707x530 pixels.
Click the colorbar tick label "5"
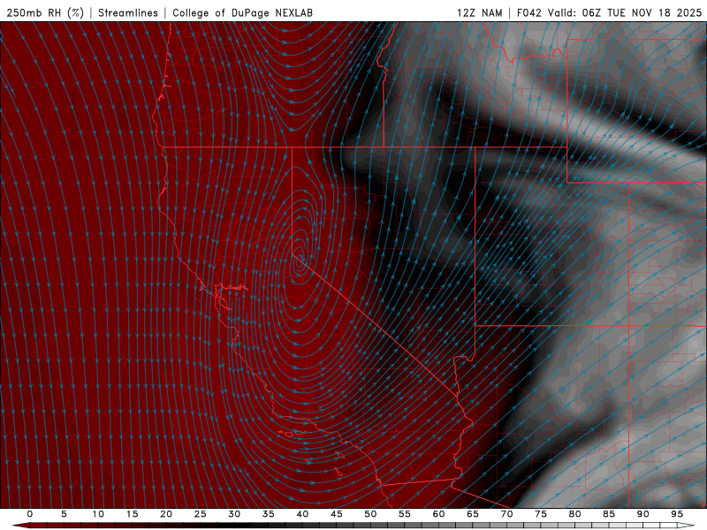click(x=64, y=514)
